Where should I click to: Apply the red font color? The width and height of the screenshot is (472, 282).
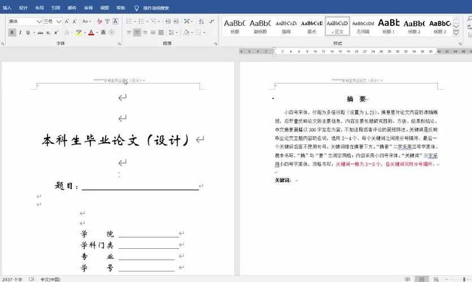(91, 32)
